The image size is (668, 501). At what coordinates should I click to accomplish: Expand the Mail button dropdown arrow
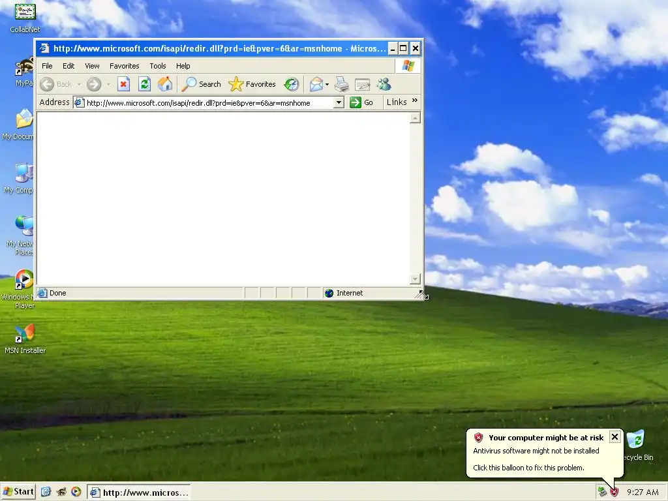coord(327,84)
